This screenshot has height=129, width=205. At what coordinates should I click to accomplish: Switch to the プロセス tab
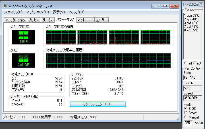(34, 20)
